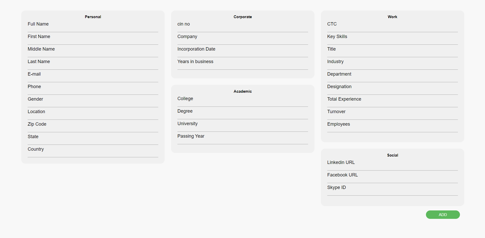
Task: Select the Phone input field
Action: tap(93, 88)
